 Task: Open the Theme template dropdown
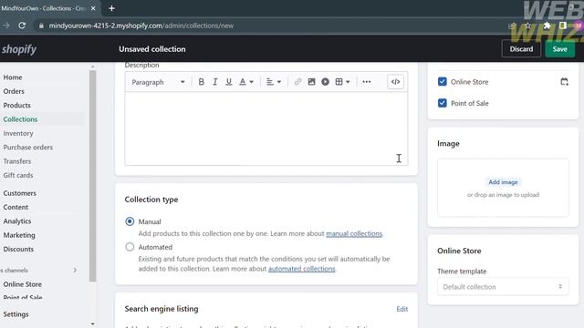[x=503, y=287]
